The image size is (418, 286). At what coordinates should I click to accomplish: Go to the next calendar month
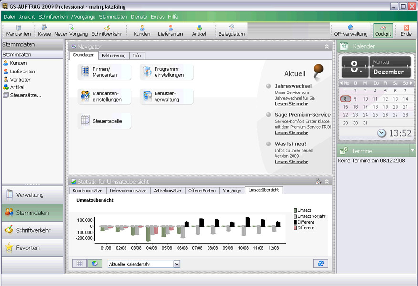(411, 83)
